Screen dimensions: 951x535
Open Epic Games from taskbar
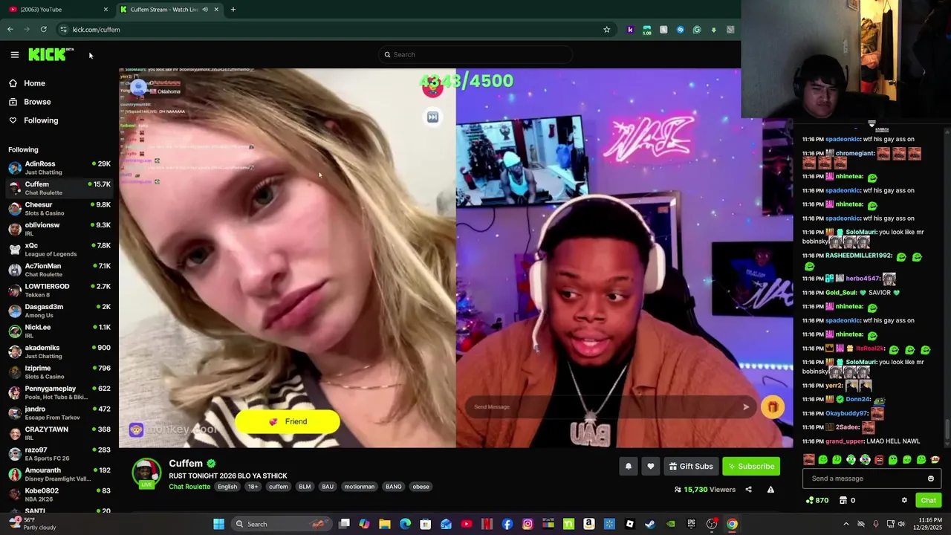[x=691, y=524]
